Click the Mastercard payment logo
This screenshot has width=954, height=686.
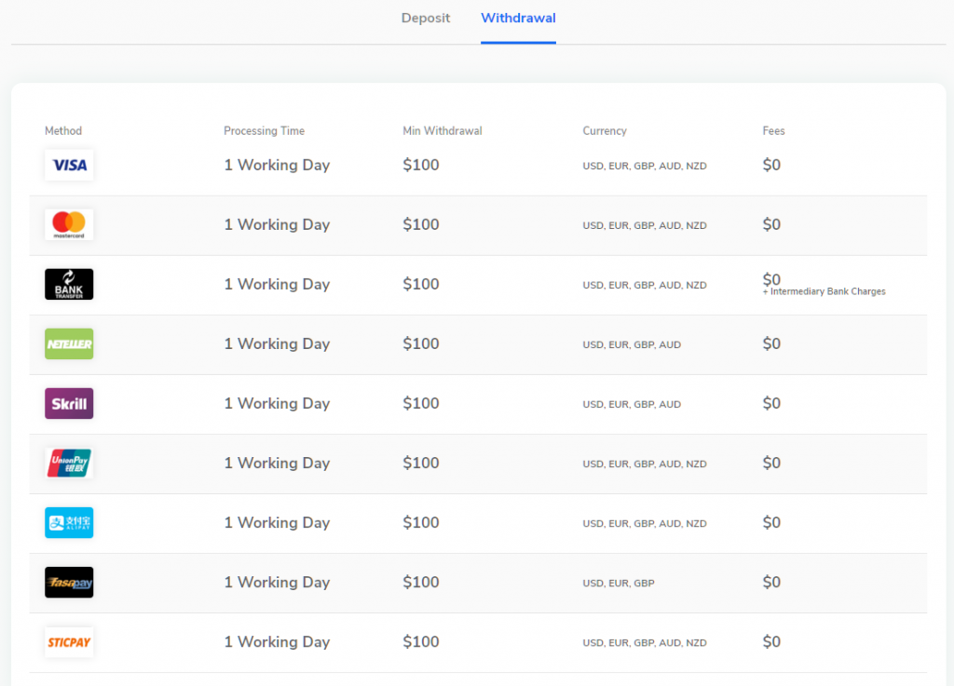[69, 224]
